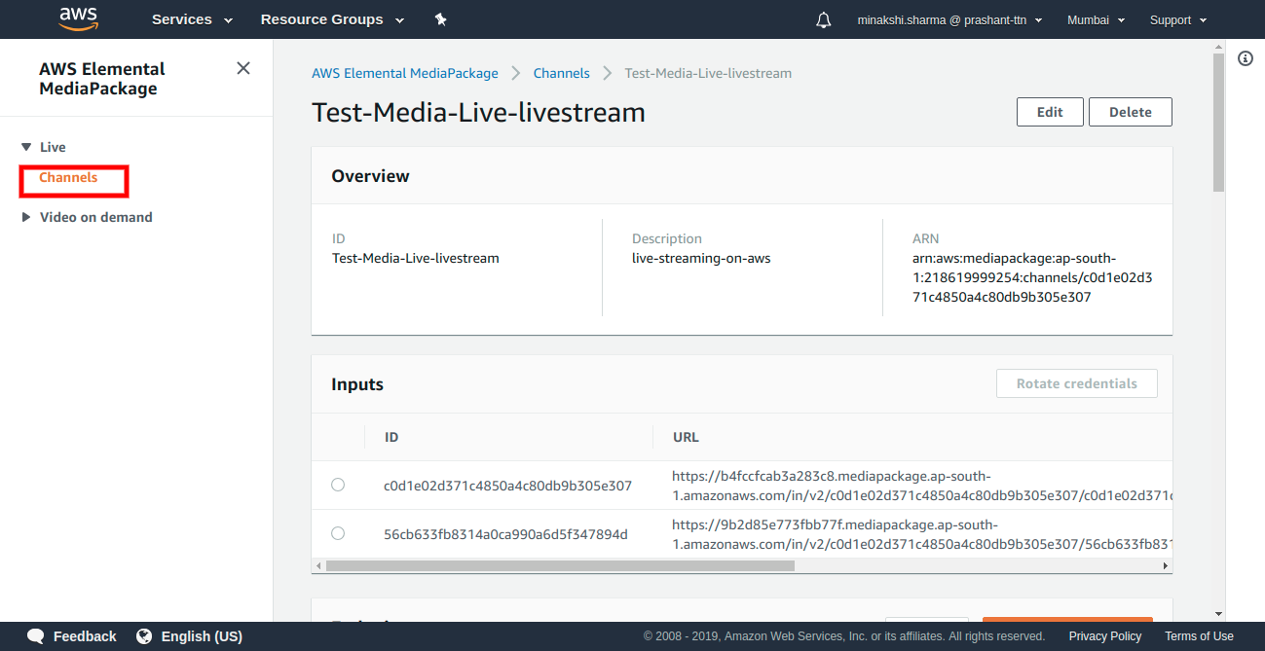Click the ID column header in Inputs

(x=391, y=437)
